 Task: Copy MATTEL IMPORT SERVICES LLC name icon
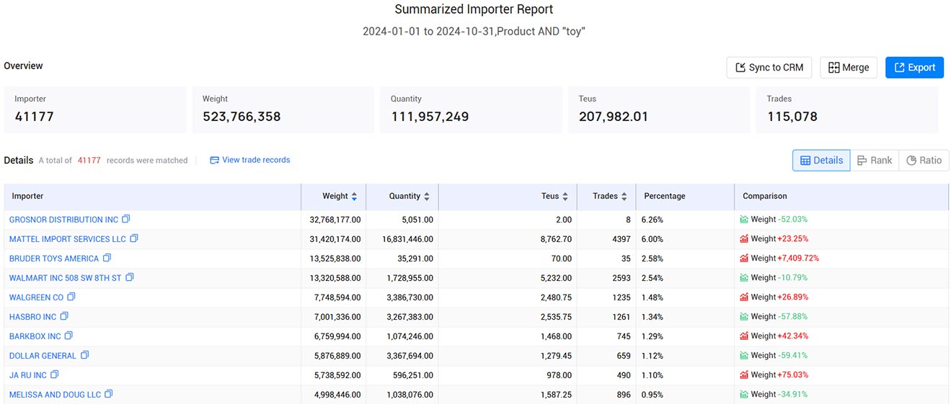tap(134, 238)
